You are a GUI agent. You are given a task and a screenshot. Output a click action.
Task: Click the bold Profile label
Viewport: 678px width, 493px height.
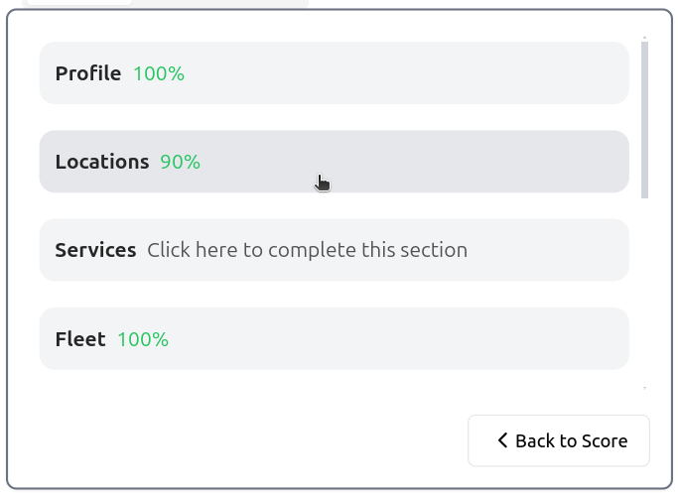[88, 73]
